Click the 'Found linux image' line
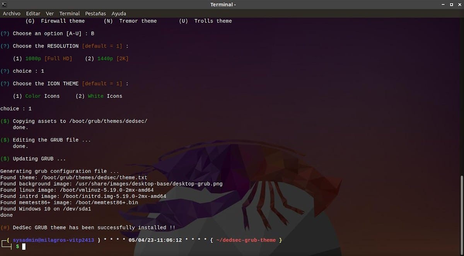The width and height of the screenshot is (464, 256). click(77, 190)
